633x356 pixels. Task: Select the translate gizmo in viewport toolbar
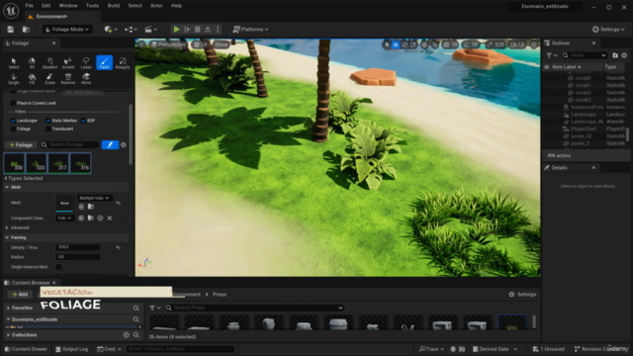click(x=396, y=44)
